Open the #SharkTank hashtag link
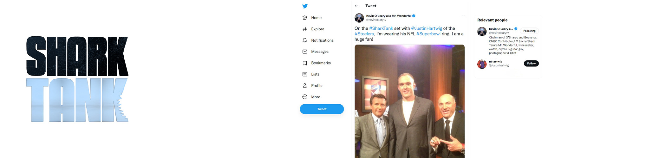Screen dimensions: 666x158 click(381, 28)
